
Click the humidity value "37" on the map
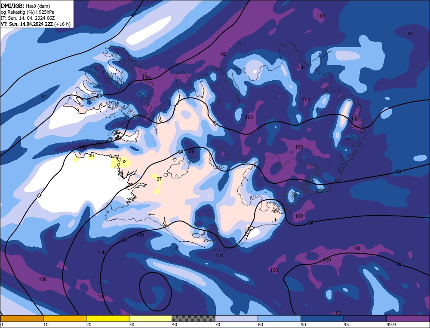(x=159, y=179)
